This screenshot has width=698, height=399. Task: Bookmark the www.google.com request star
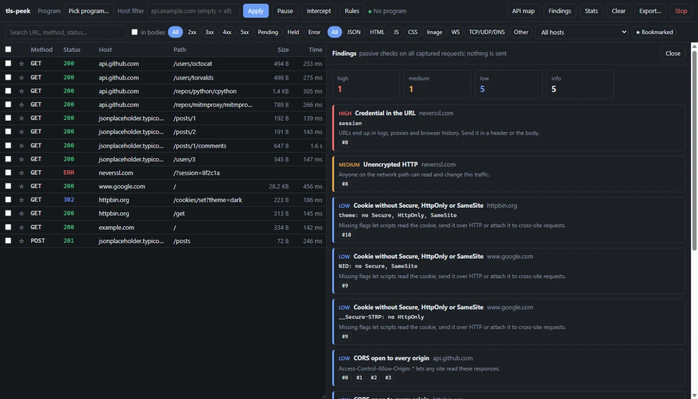click(x=21, y=186)
